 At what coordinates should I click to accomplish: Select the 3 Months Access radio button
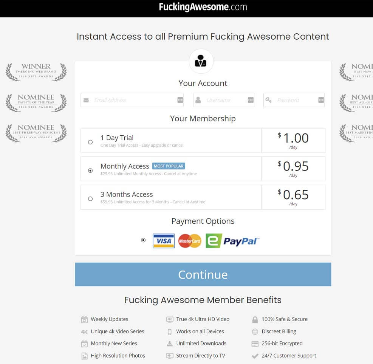coord(90,199)
